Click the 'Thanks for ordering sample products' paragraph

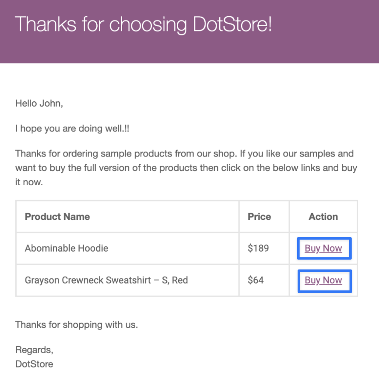pos(186,168)
